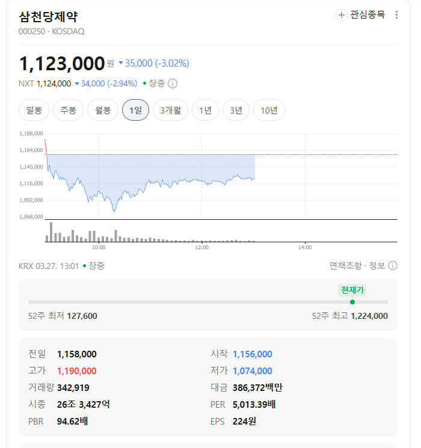Open info icon beside 면책조항 · 정보
The image size is (421, 448).
tap(393, 265)
